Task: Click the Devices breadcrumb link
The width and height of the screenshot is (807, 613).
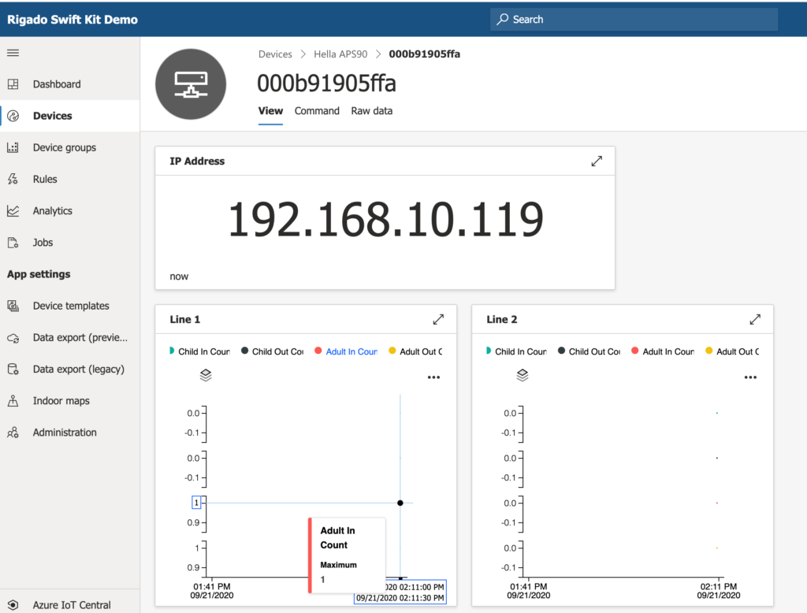Action: point(275,54)
